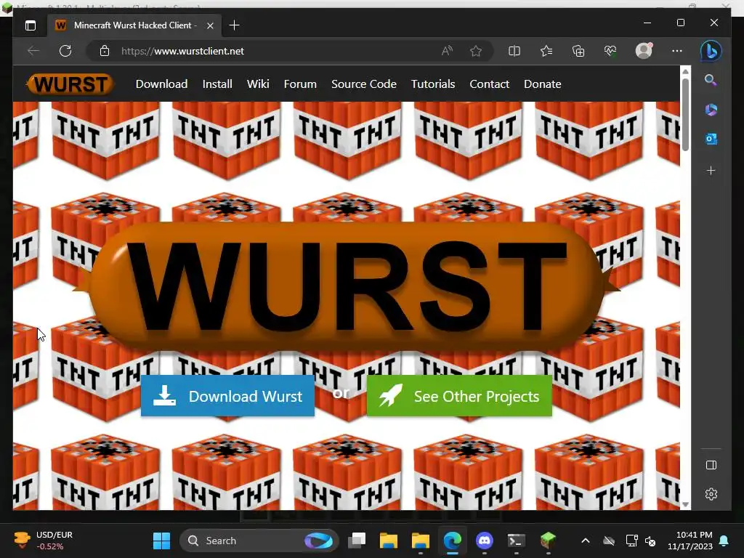Open the Download menu item
This screenshot has width=744, height=558.
(x=162, y=84)
